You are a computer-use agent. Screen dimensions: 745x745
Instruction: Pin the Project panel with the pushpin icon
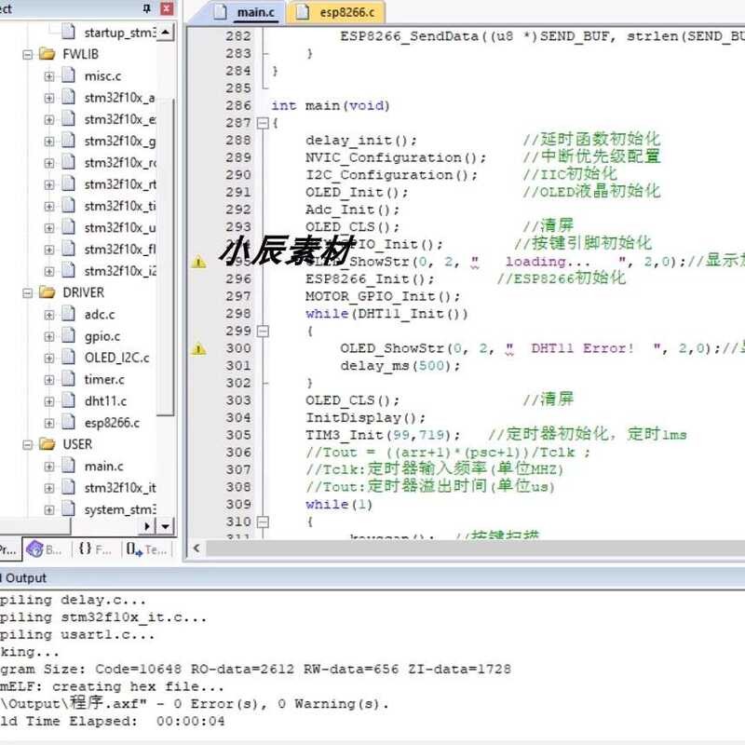coord(147,8)
